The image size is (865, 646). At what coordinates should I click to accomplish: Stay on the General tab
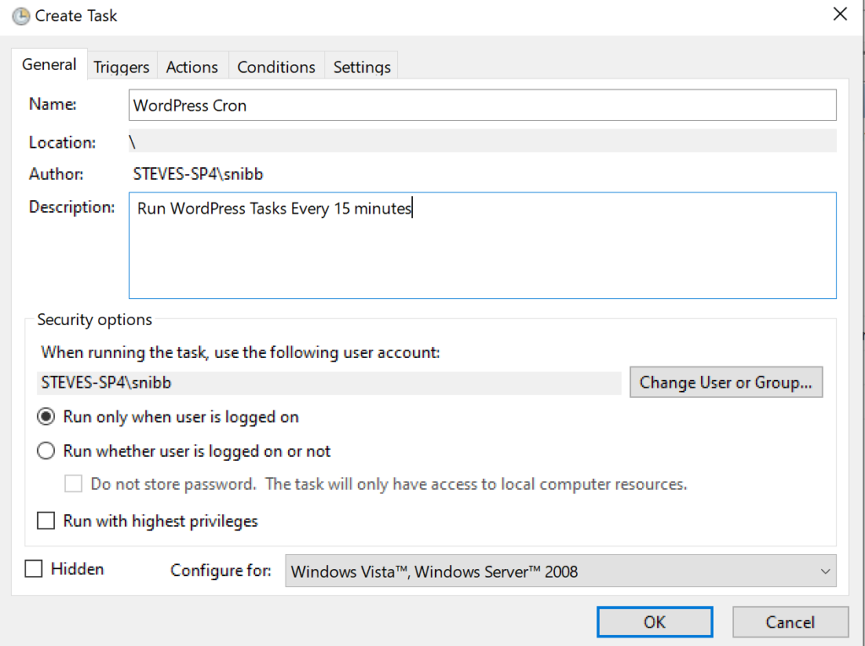pyautogui.click(x=49, y=65)
